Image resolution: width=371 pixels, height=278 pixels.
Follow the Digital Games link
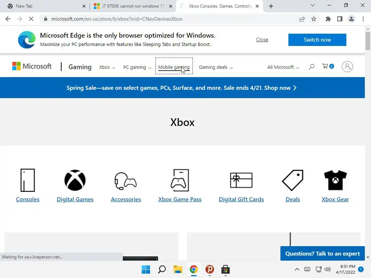pyautogui.click(x=75, y=199)
